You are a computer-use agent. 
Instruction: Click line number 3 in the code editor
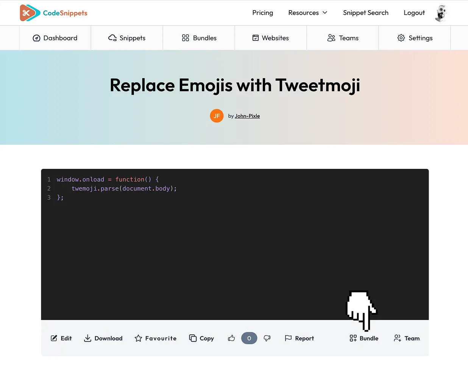pyautogui.click(x=49, y=198)
